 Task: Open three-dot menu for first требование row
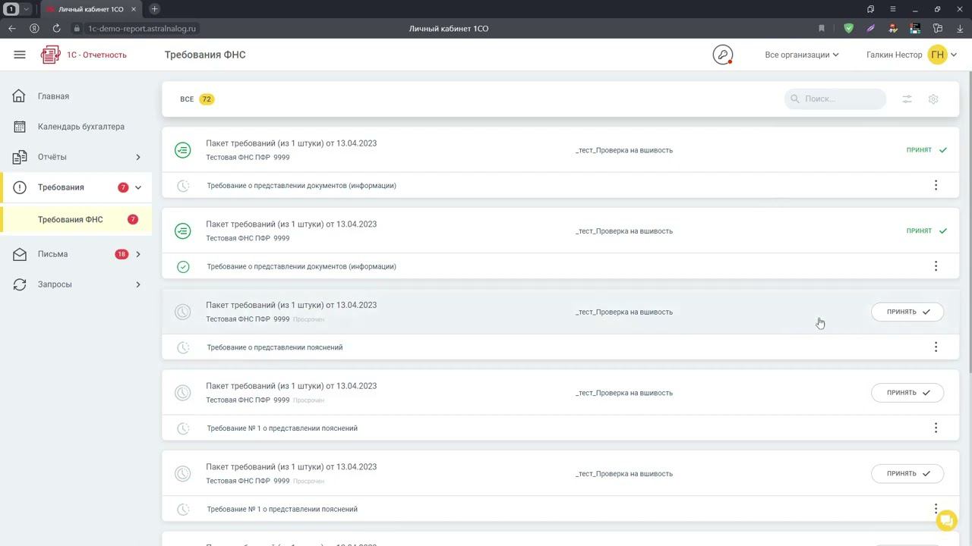pyautogui.click(x=936, y=185)
